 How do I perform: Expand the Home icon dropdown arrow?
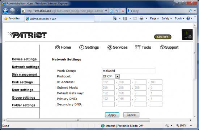(120, 18)
